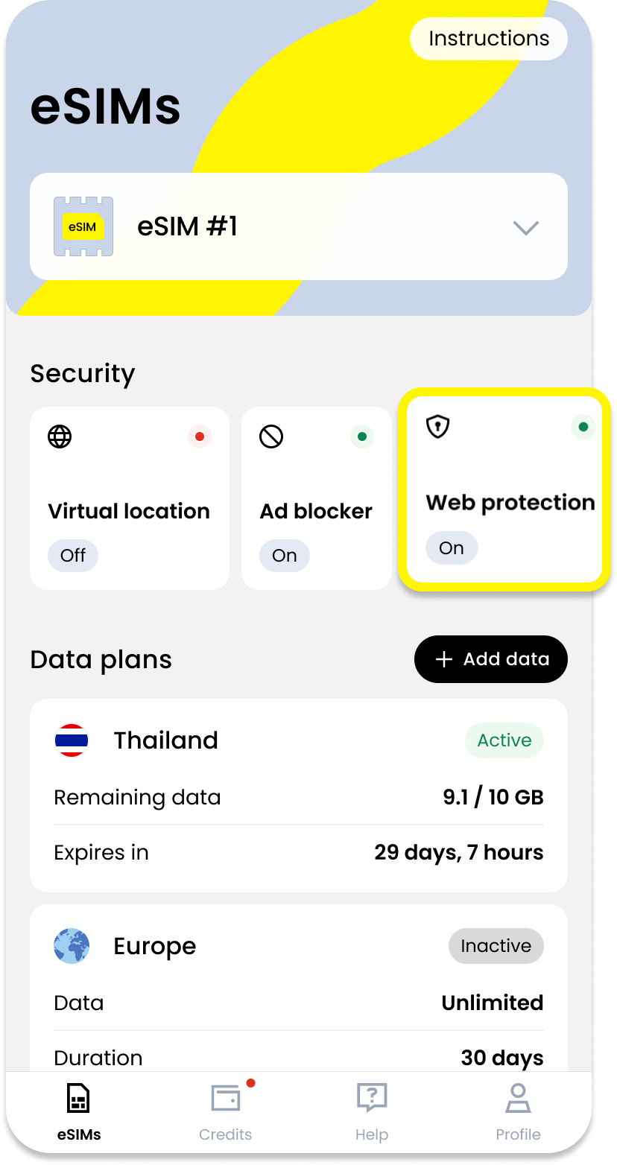Toggle Ad blocker On status pill
Screen dimensions: 617x1165
(x=285, y=556)
